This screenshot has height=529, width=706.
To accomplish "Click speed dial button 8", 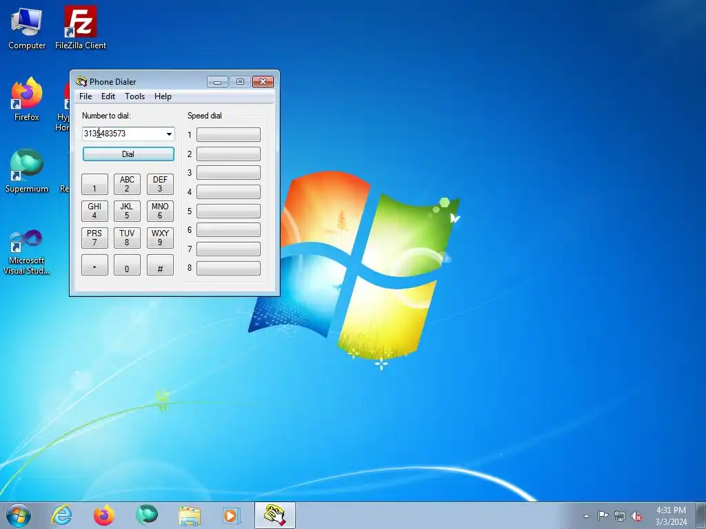I will tap(228, 268).
